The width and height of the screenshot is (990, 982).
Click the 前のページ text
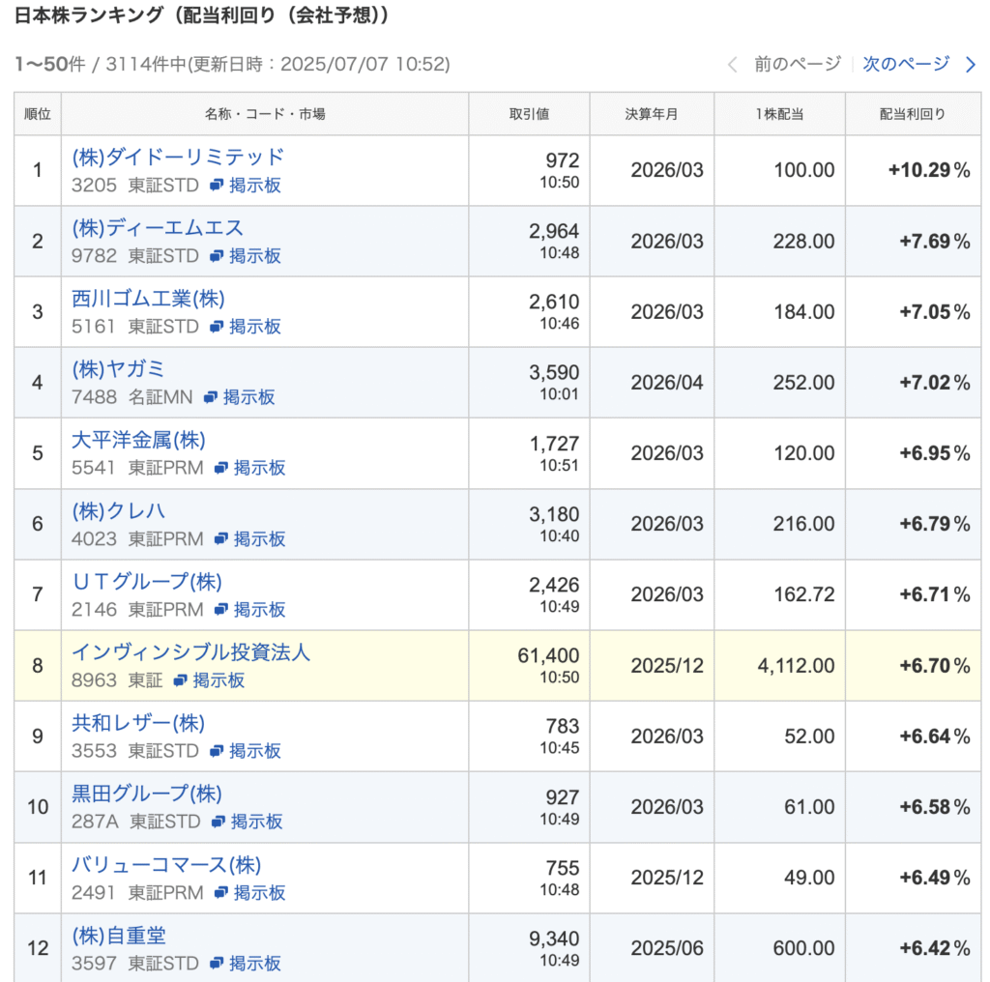tap(798, 64)
